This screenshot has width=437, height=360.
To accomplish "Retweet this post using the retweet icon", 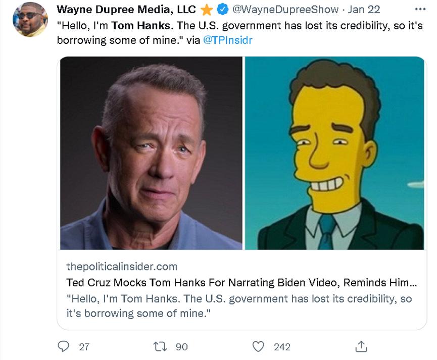I will (x=160, y=346).
